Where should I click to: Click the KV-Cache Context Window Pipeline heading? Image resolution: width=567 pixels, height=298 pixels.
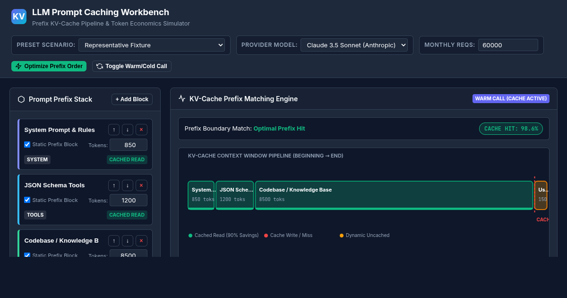tap(266, 156)
